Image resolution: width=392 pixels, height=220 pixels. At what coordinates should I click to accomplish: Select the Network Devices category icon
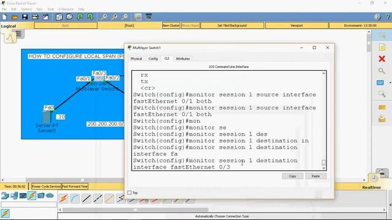click(x=5, y=196)
